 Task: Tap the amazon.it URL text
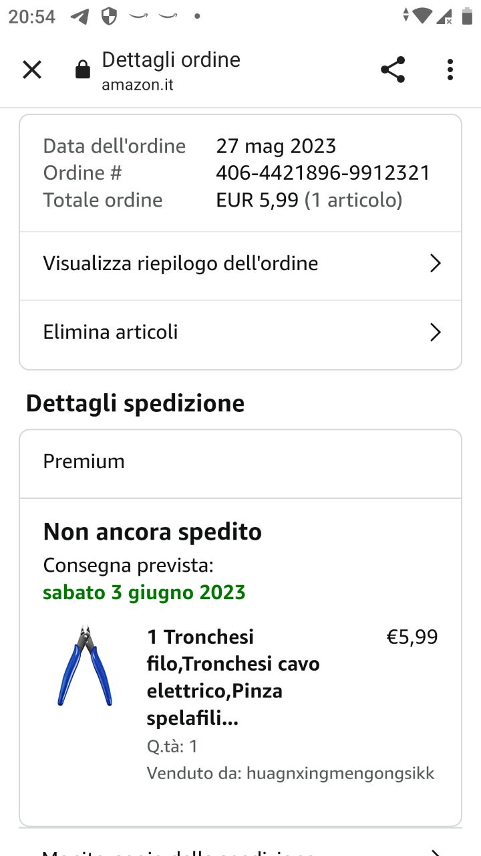(138, 86)
